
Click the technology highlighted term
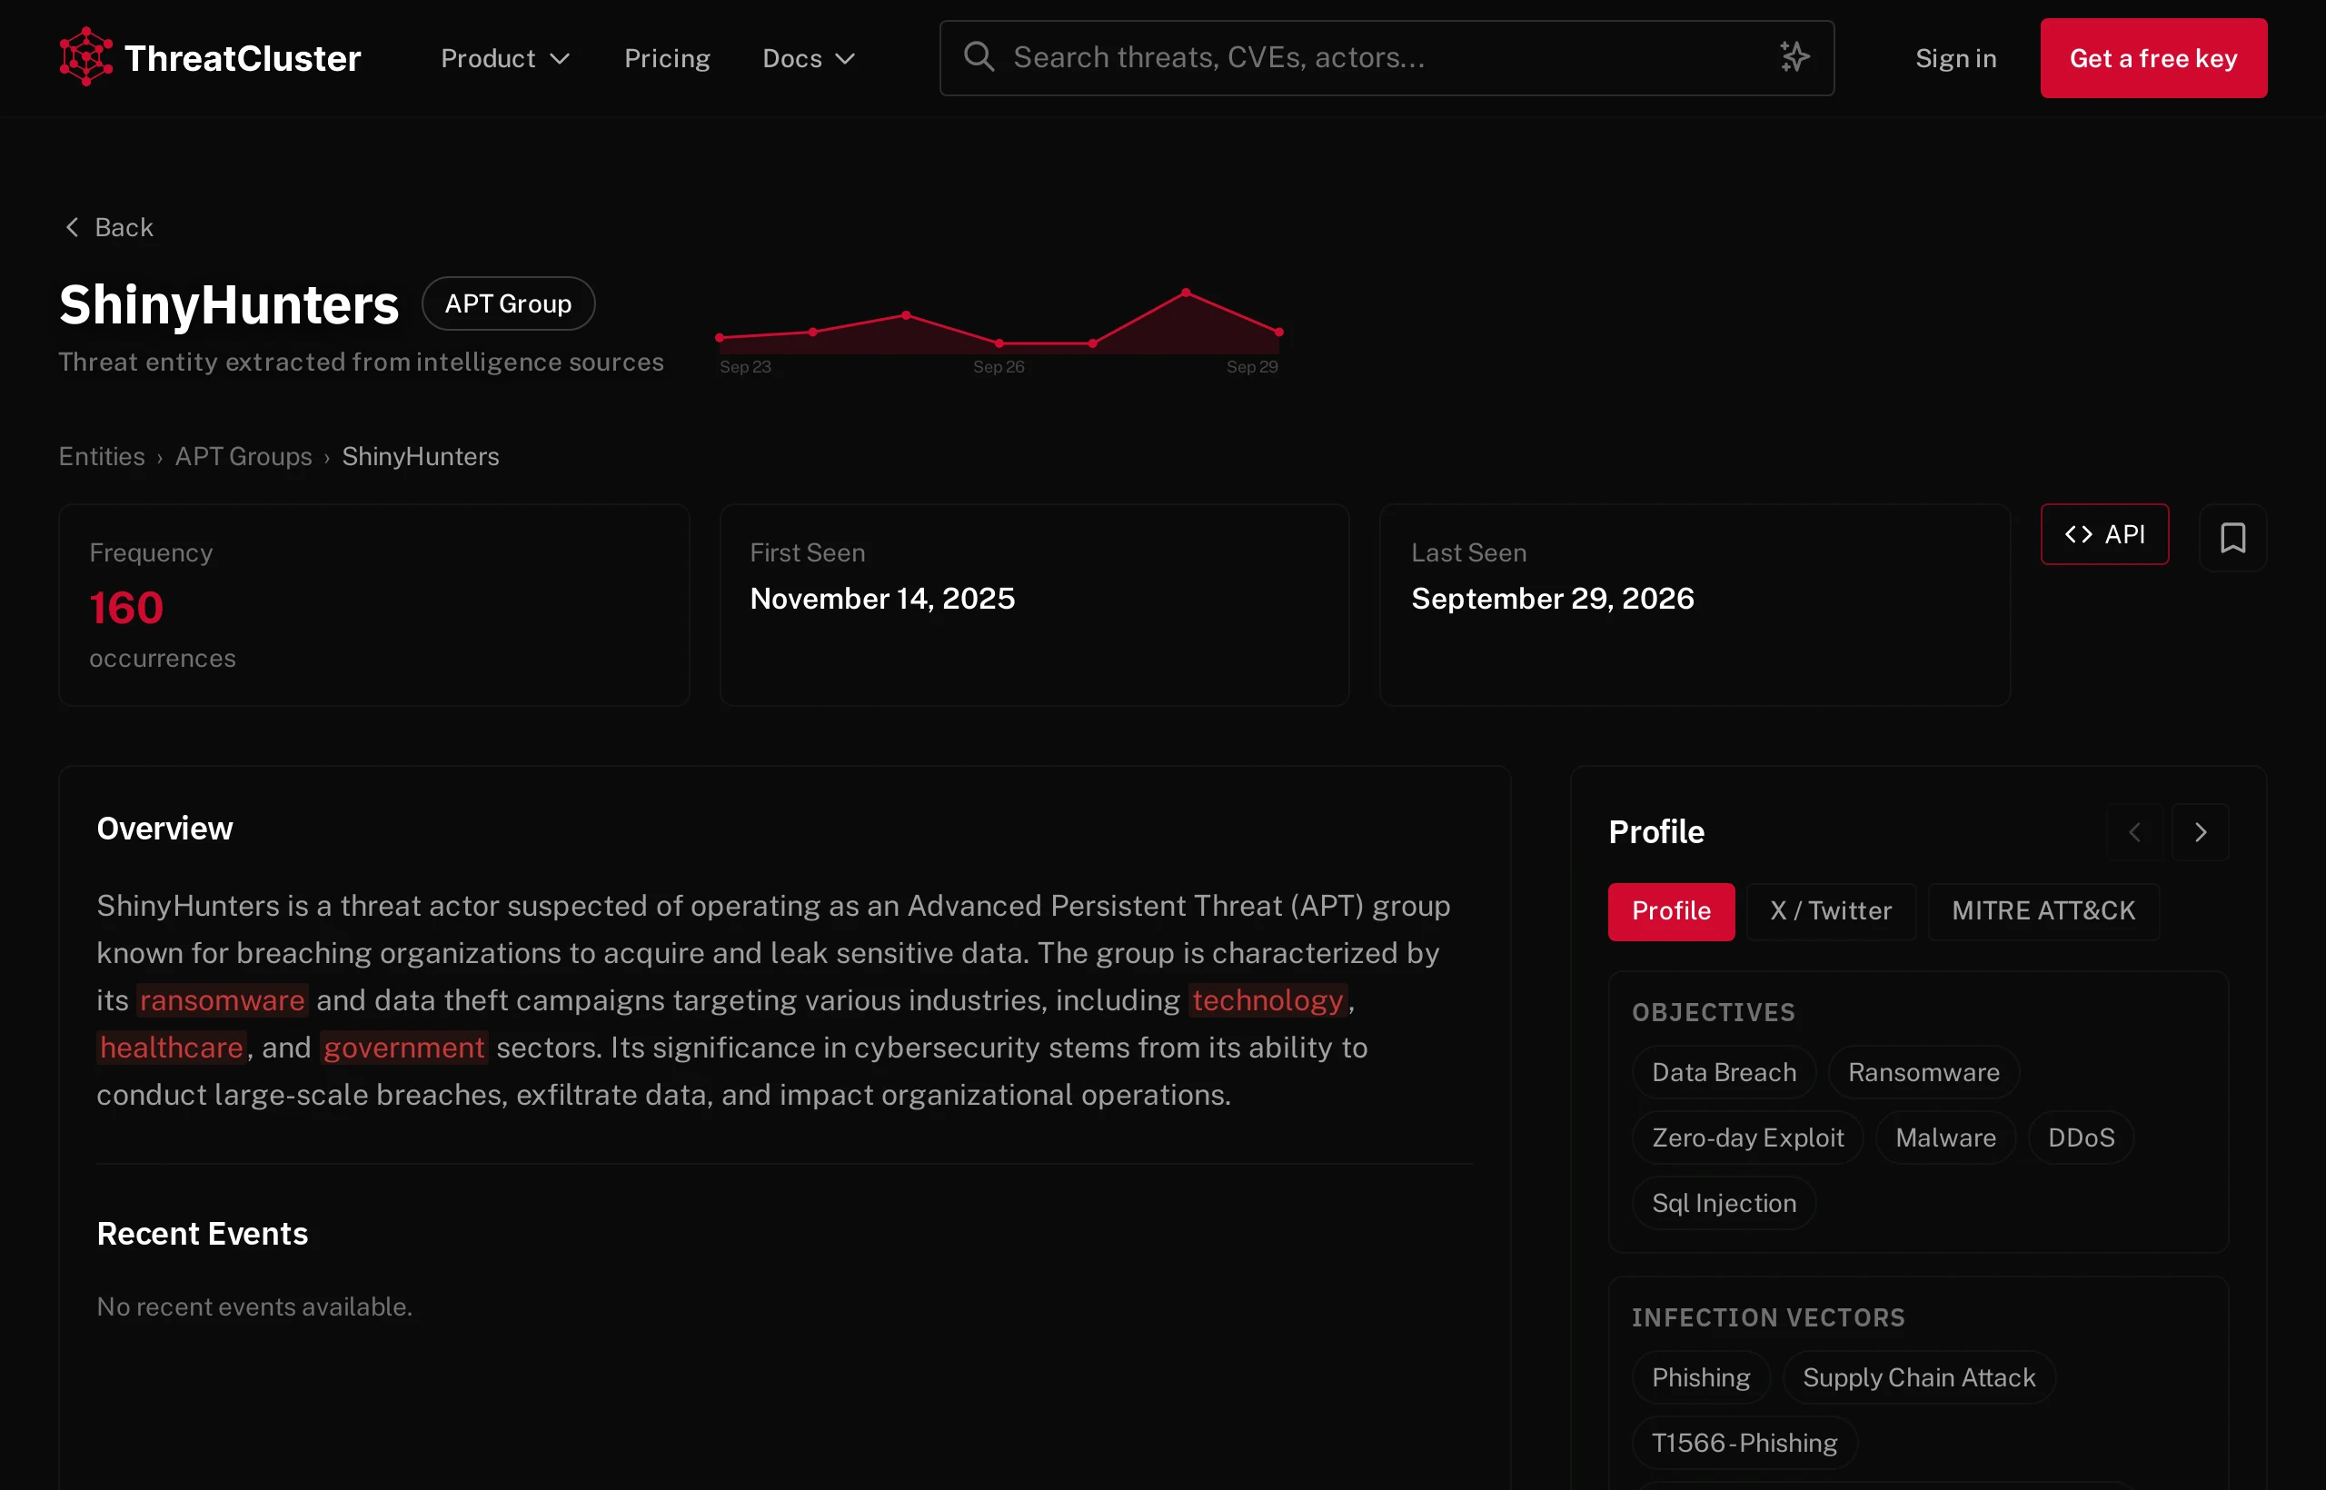coord(1267,1000)
